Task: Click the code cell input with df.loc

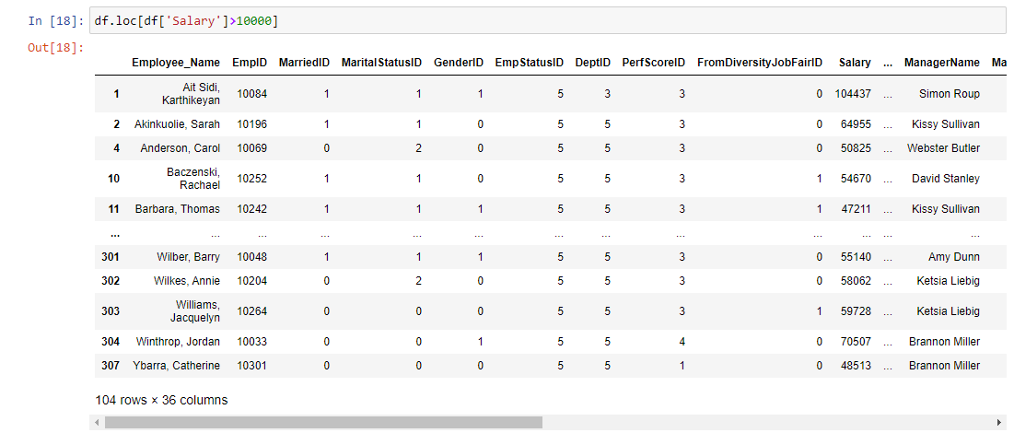Action: [x=548, y=20]
